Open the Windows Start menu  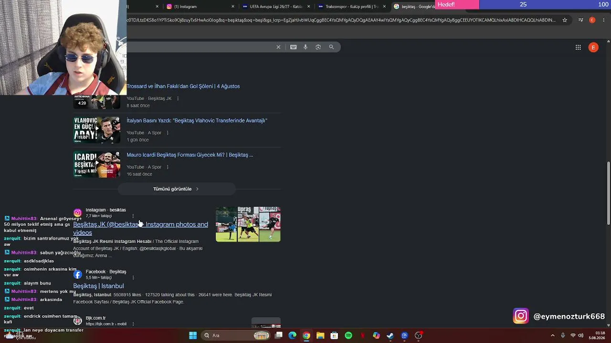(193, 335)
